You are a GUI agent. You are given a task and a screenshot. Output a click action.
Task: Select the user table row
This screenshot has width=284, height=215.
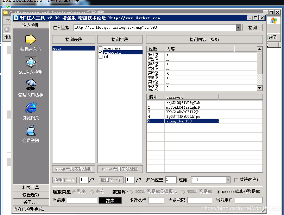pyautogui.click(x=74, y=48)
